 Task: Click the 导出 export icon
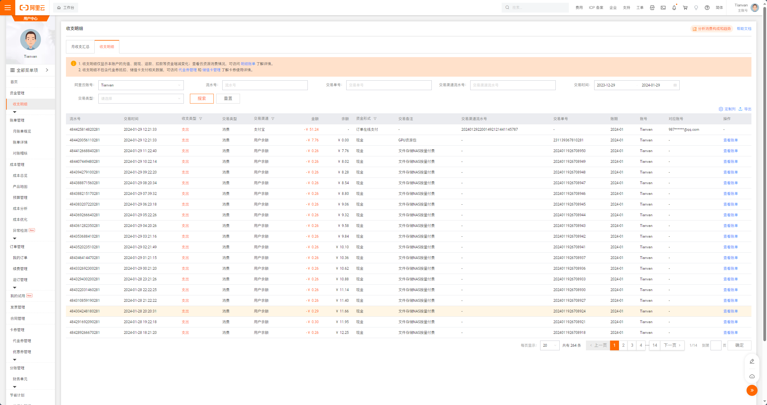pyautogui.click(x=740, y=109)
